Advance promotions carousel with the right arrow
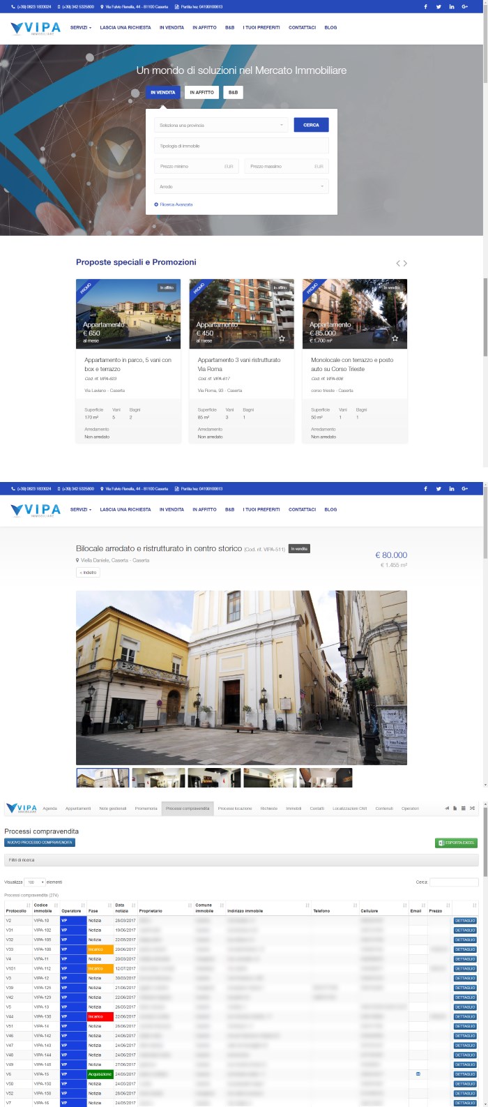 pyautogui.click(x=405, y=263)
